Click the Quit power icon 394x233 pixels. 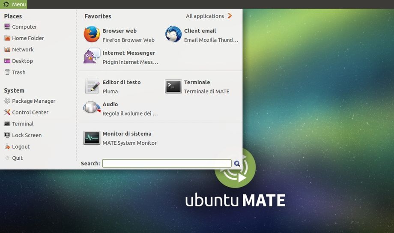click(7, 158)
